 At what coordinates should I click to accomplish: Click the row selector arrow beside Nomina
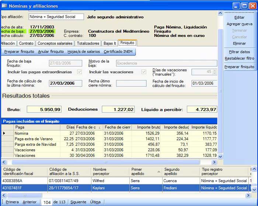[4, 133]
